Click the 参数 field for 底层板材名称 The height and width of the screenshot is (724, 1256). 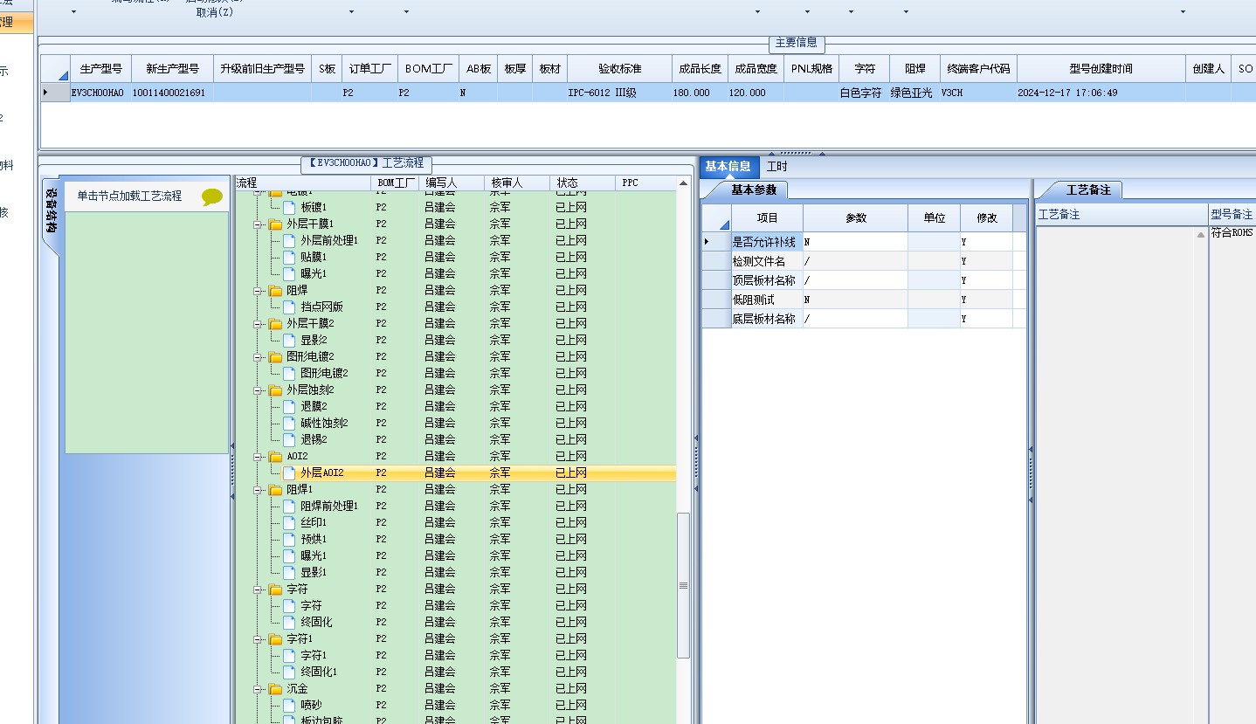pyautogui.click(x=855, y=319)
